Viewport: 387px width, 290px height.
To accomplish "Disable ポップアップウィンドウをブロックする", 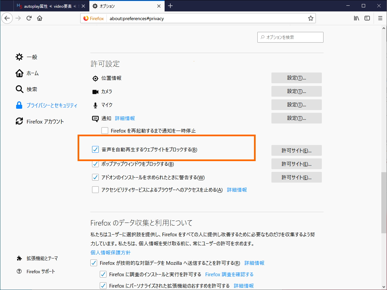I will (x=95, y=164).
